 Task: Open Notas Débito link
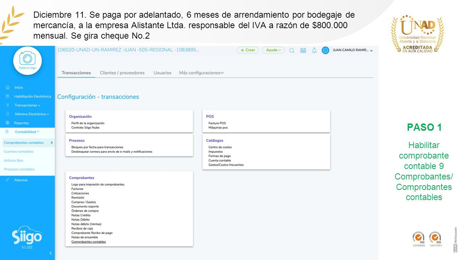coord(81,220)
